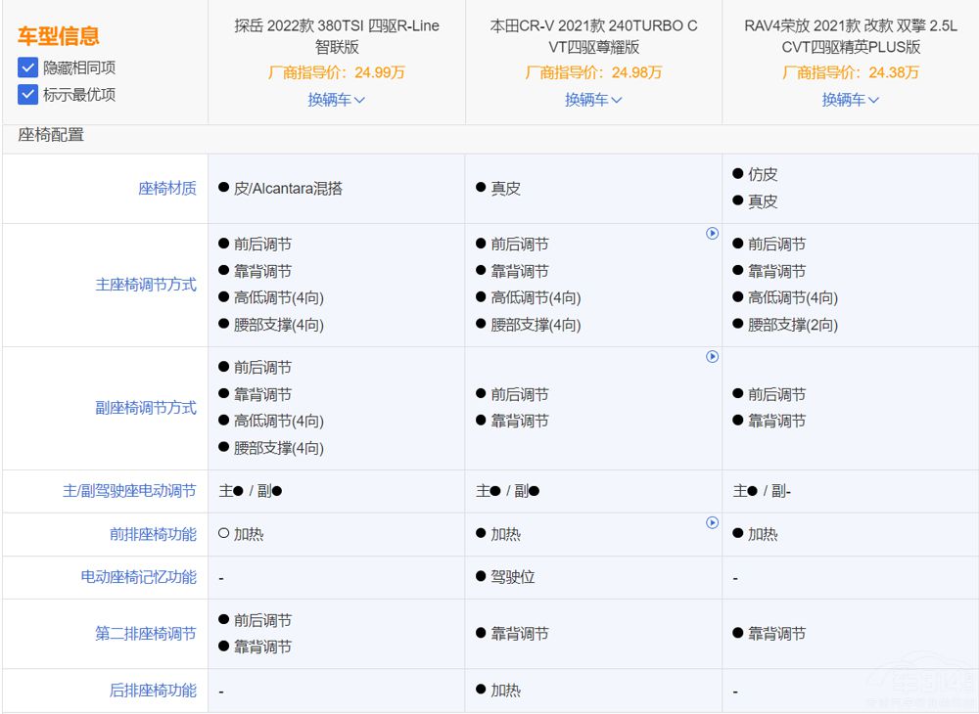Image resolution: width=979 pixels, height=714 pixels.
Task: Open the RAV4荣放 2021款 model title
Action: [850, 36]
